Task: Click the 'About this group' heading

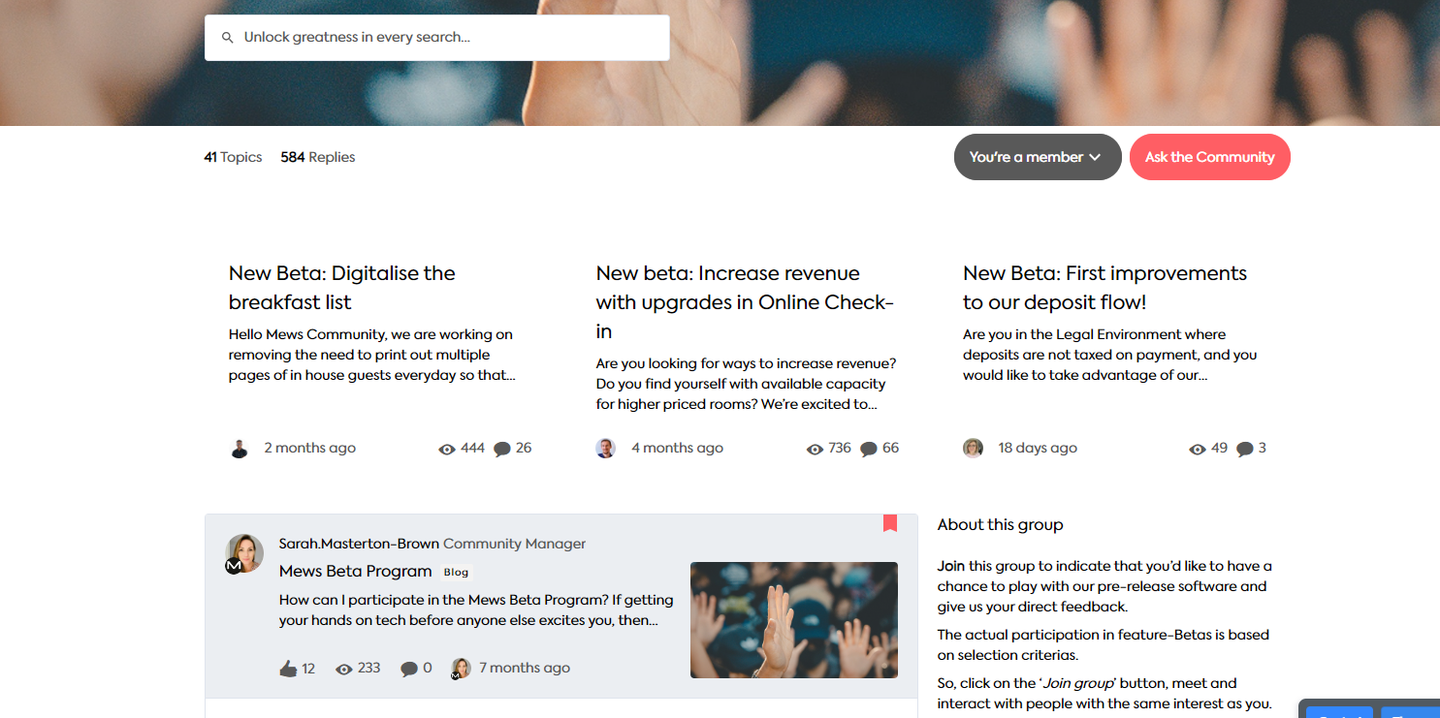Action: 1001,524
